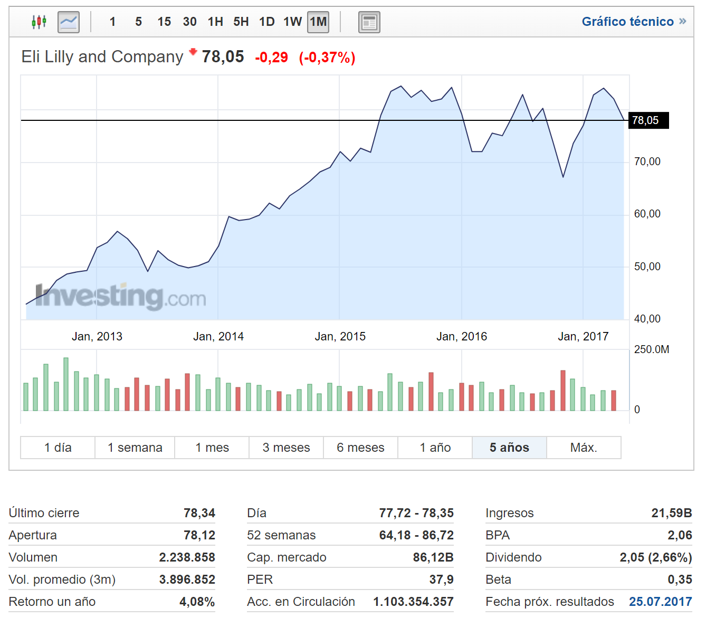Show the 1 día time range
706x627 pixels.
coord(58,448)
